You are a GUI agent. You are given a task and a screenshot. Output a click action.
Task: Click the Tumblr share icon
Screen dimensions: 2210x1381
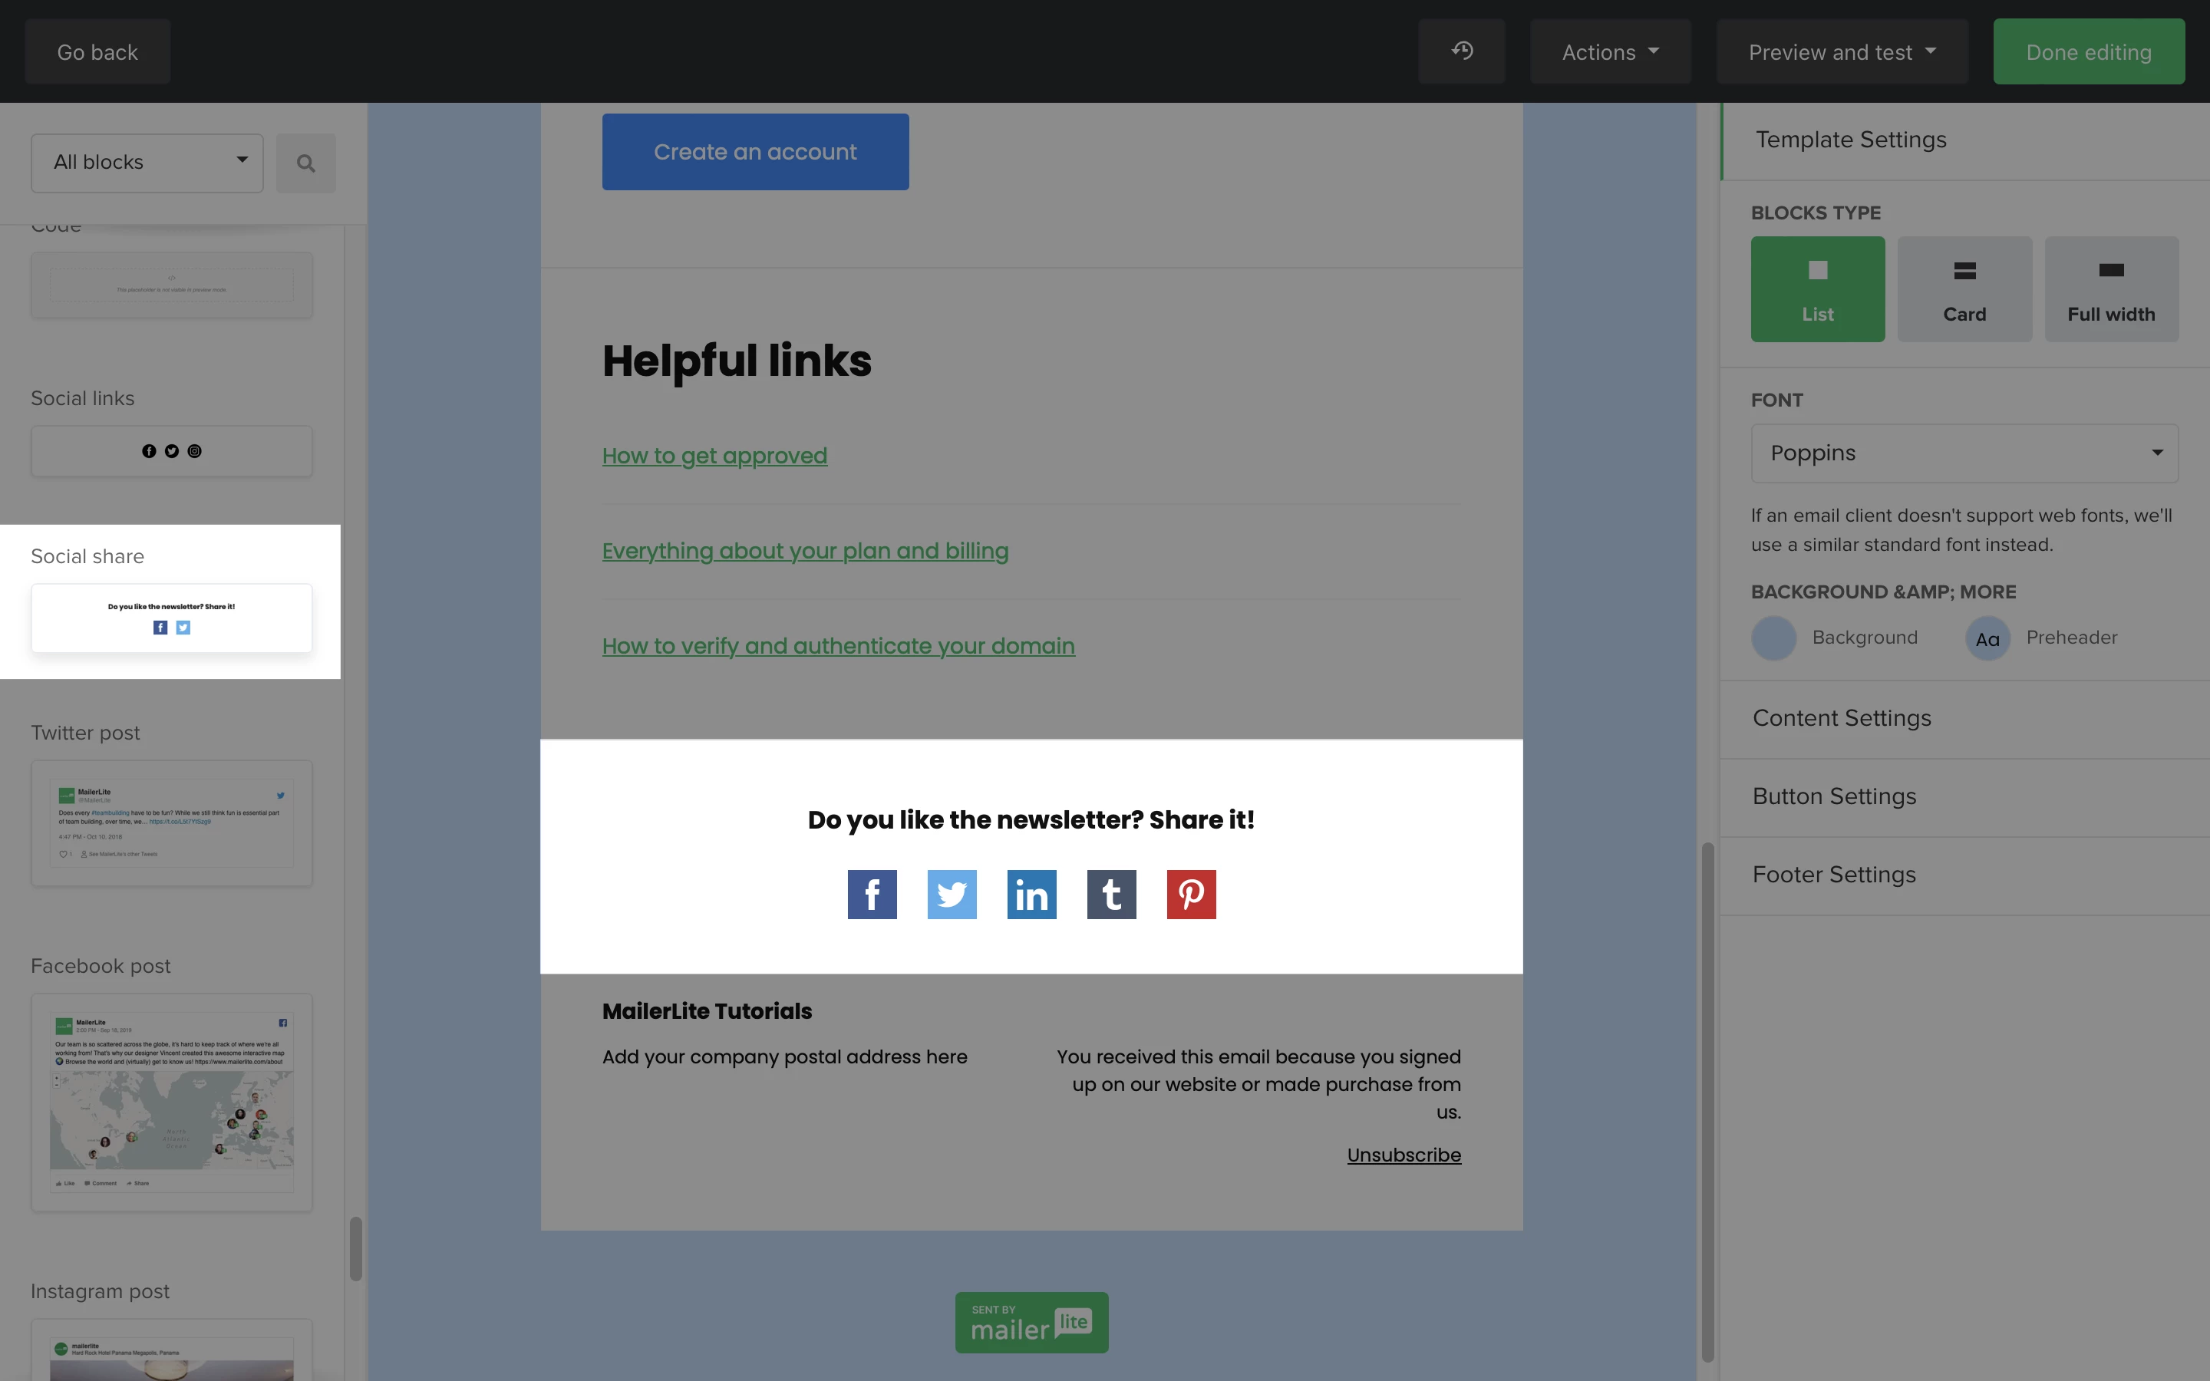[1110, 894]
